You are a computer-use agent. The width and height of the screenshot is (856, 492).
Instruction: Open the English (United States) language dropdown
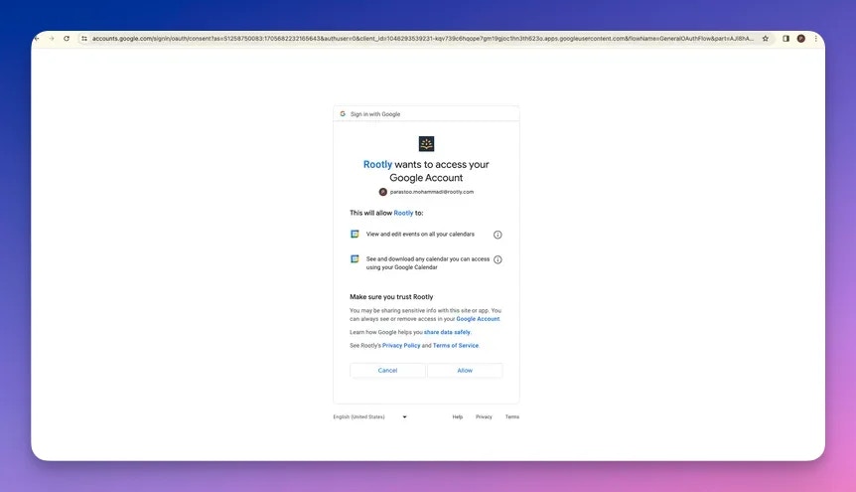[x=370, y=417]
